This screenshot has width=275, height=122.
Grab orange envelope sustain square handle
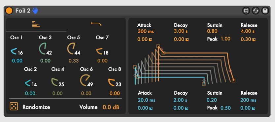(x=163, y=52)
